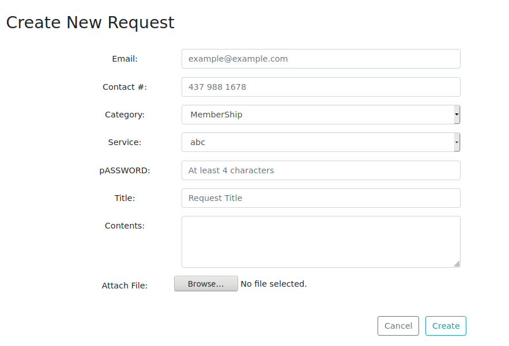Click the Cancel button
Viewport: 509px width, 346px height.
pos(398,326)
